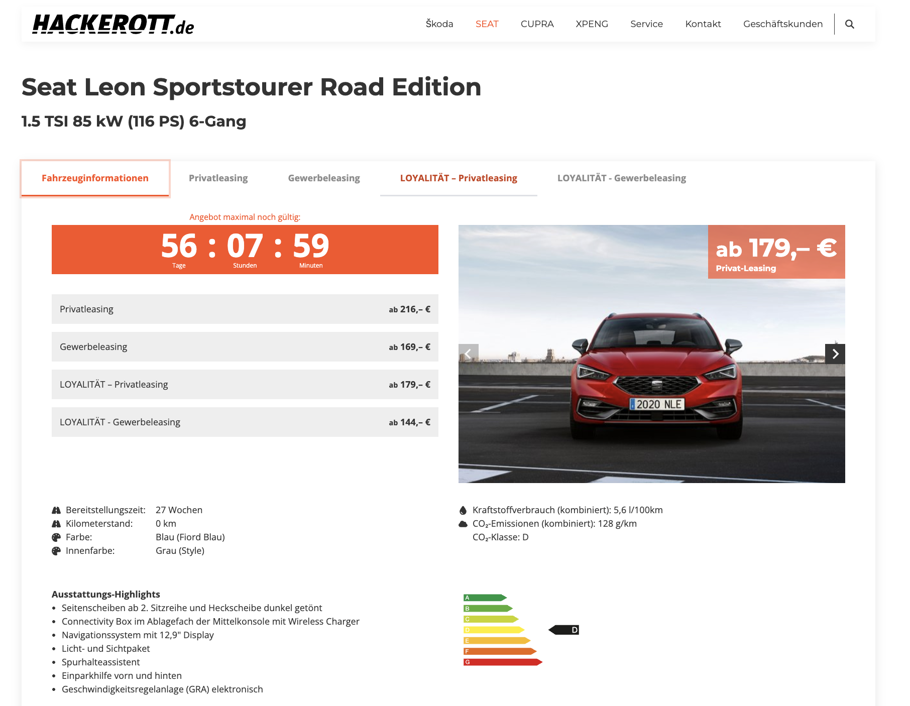Image resolution: width=910 pixels, height=706 pixels.
Task: Click the Privatleasing ab 216 € row
Action: coord(245,309)
